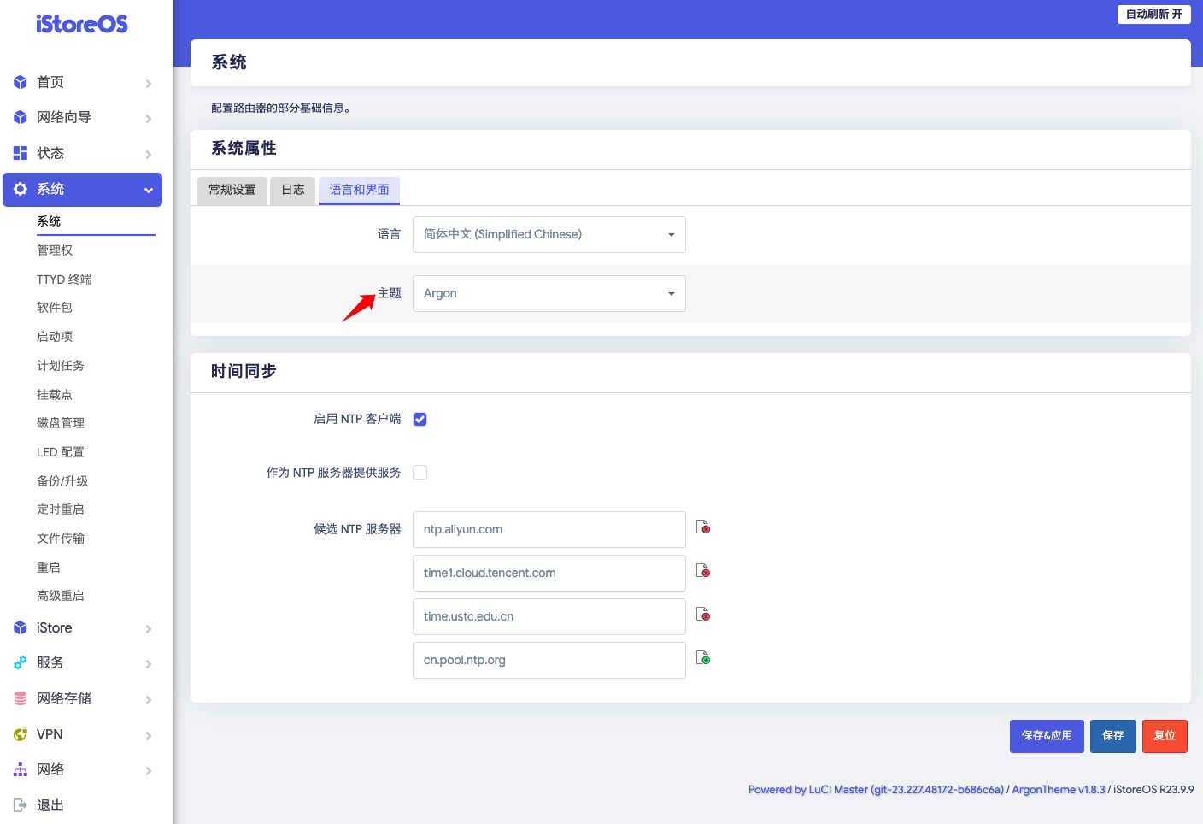Click the 状态 status icon in sidebar
Screen dimensions: 1203x824
tap(20, 153)
